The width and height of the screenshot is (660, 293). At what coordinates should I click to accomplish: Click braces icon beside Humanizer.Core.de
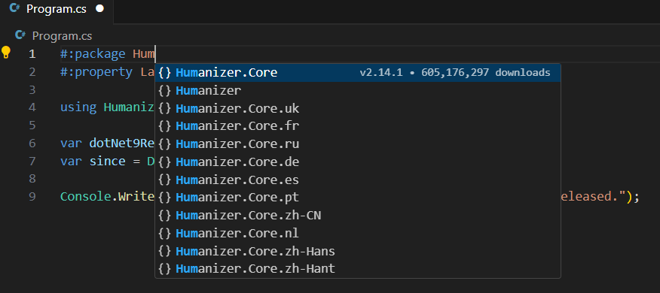coord(164,162)
